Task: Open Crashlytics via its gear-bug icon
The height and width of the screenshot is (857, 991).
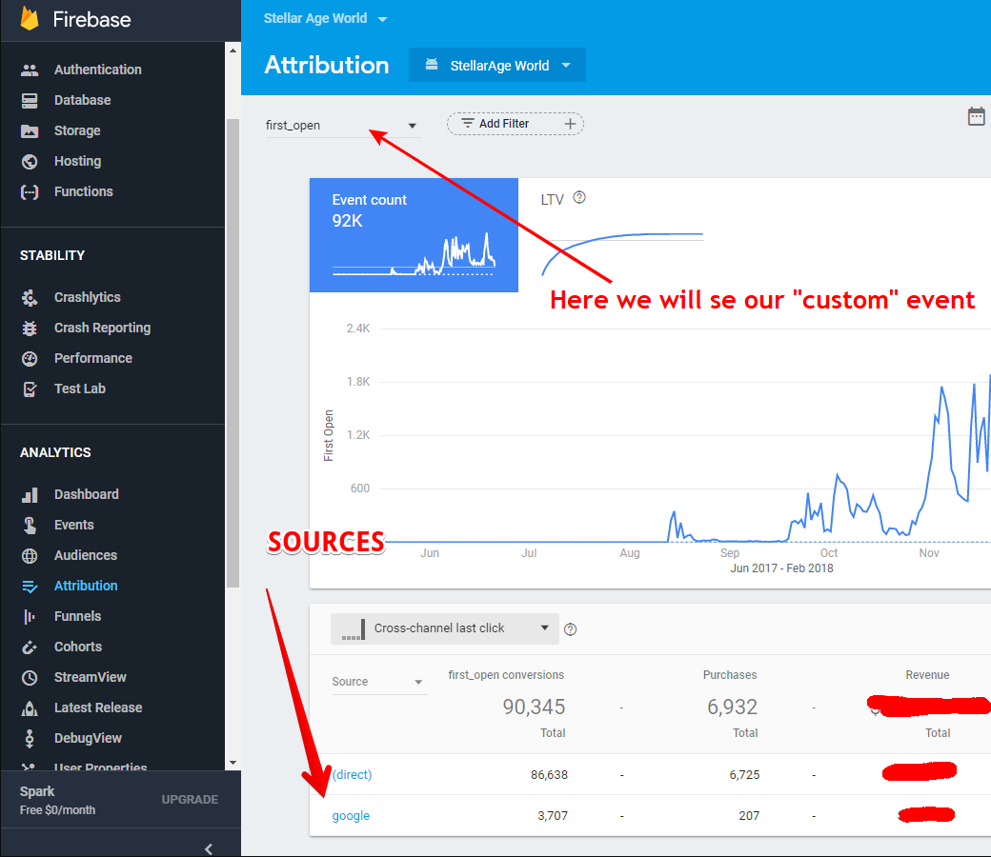Action: 30,297
